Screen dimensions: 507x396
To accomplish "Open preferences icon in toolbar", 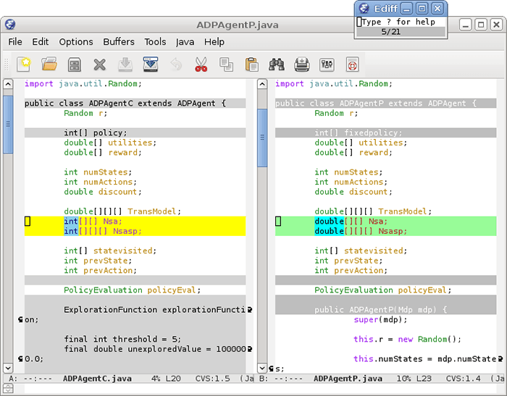I will [x=327, y=64].
